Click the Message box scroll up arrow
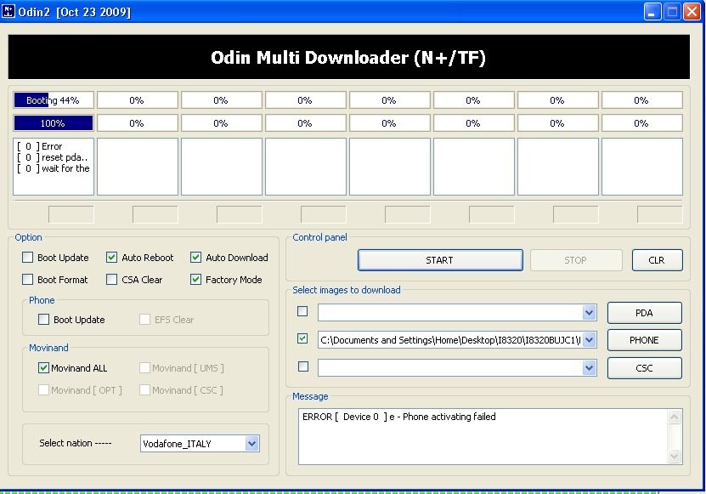 tap(674, 417)
